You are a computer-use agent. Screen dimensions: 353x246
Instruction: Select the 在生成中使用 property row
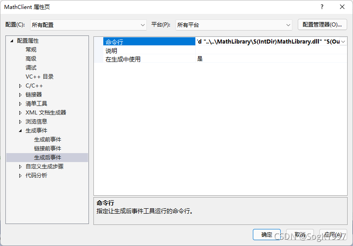click(149, 59)
